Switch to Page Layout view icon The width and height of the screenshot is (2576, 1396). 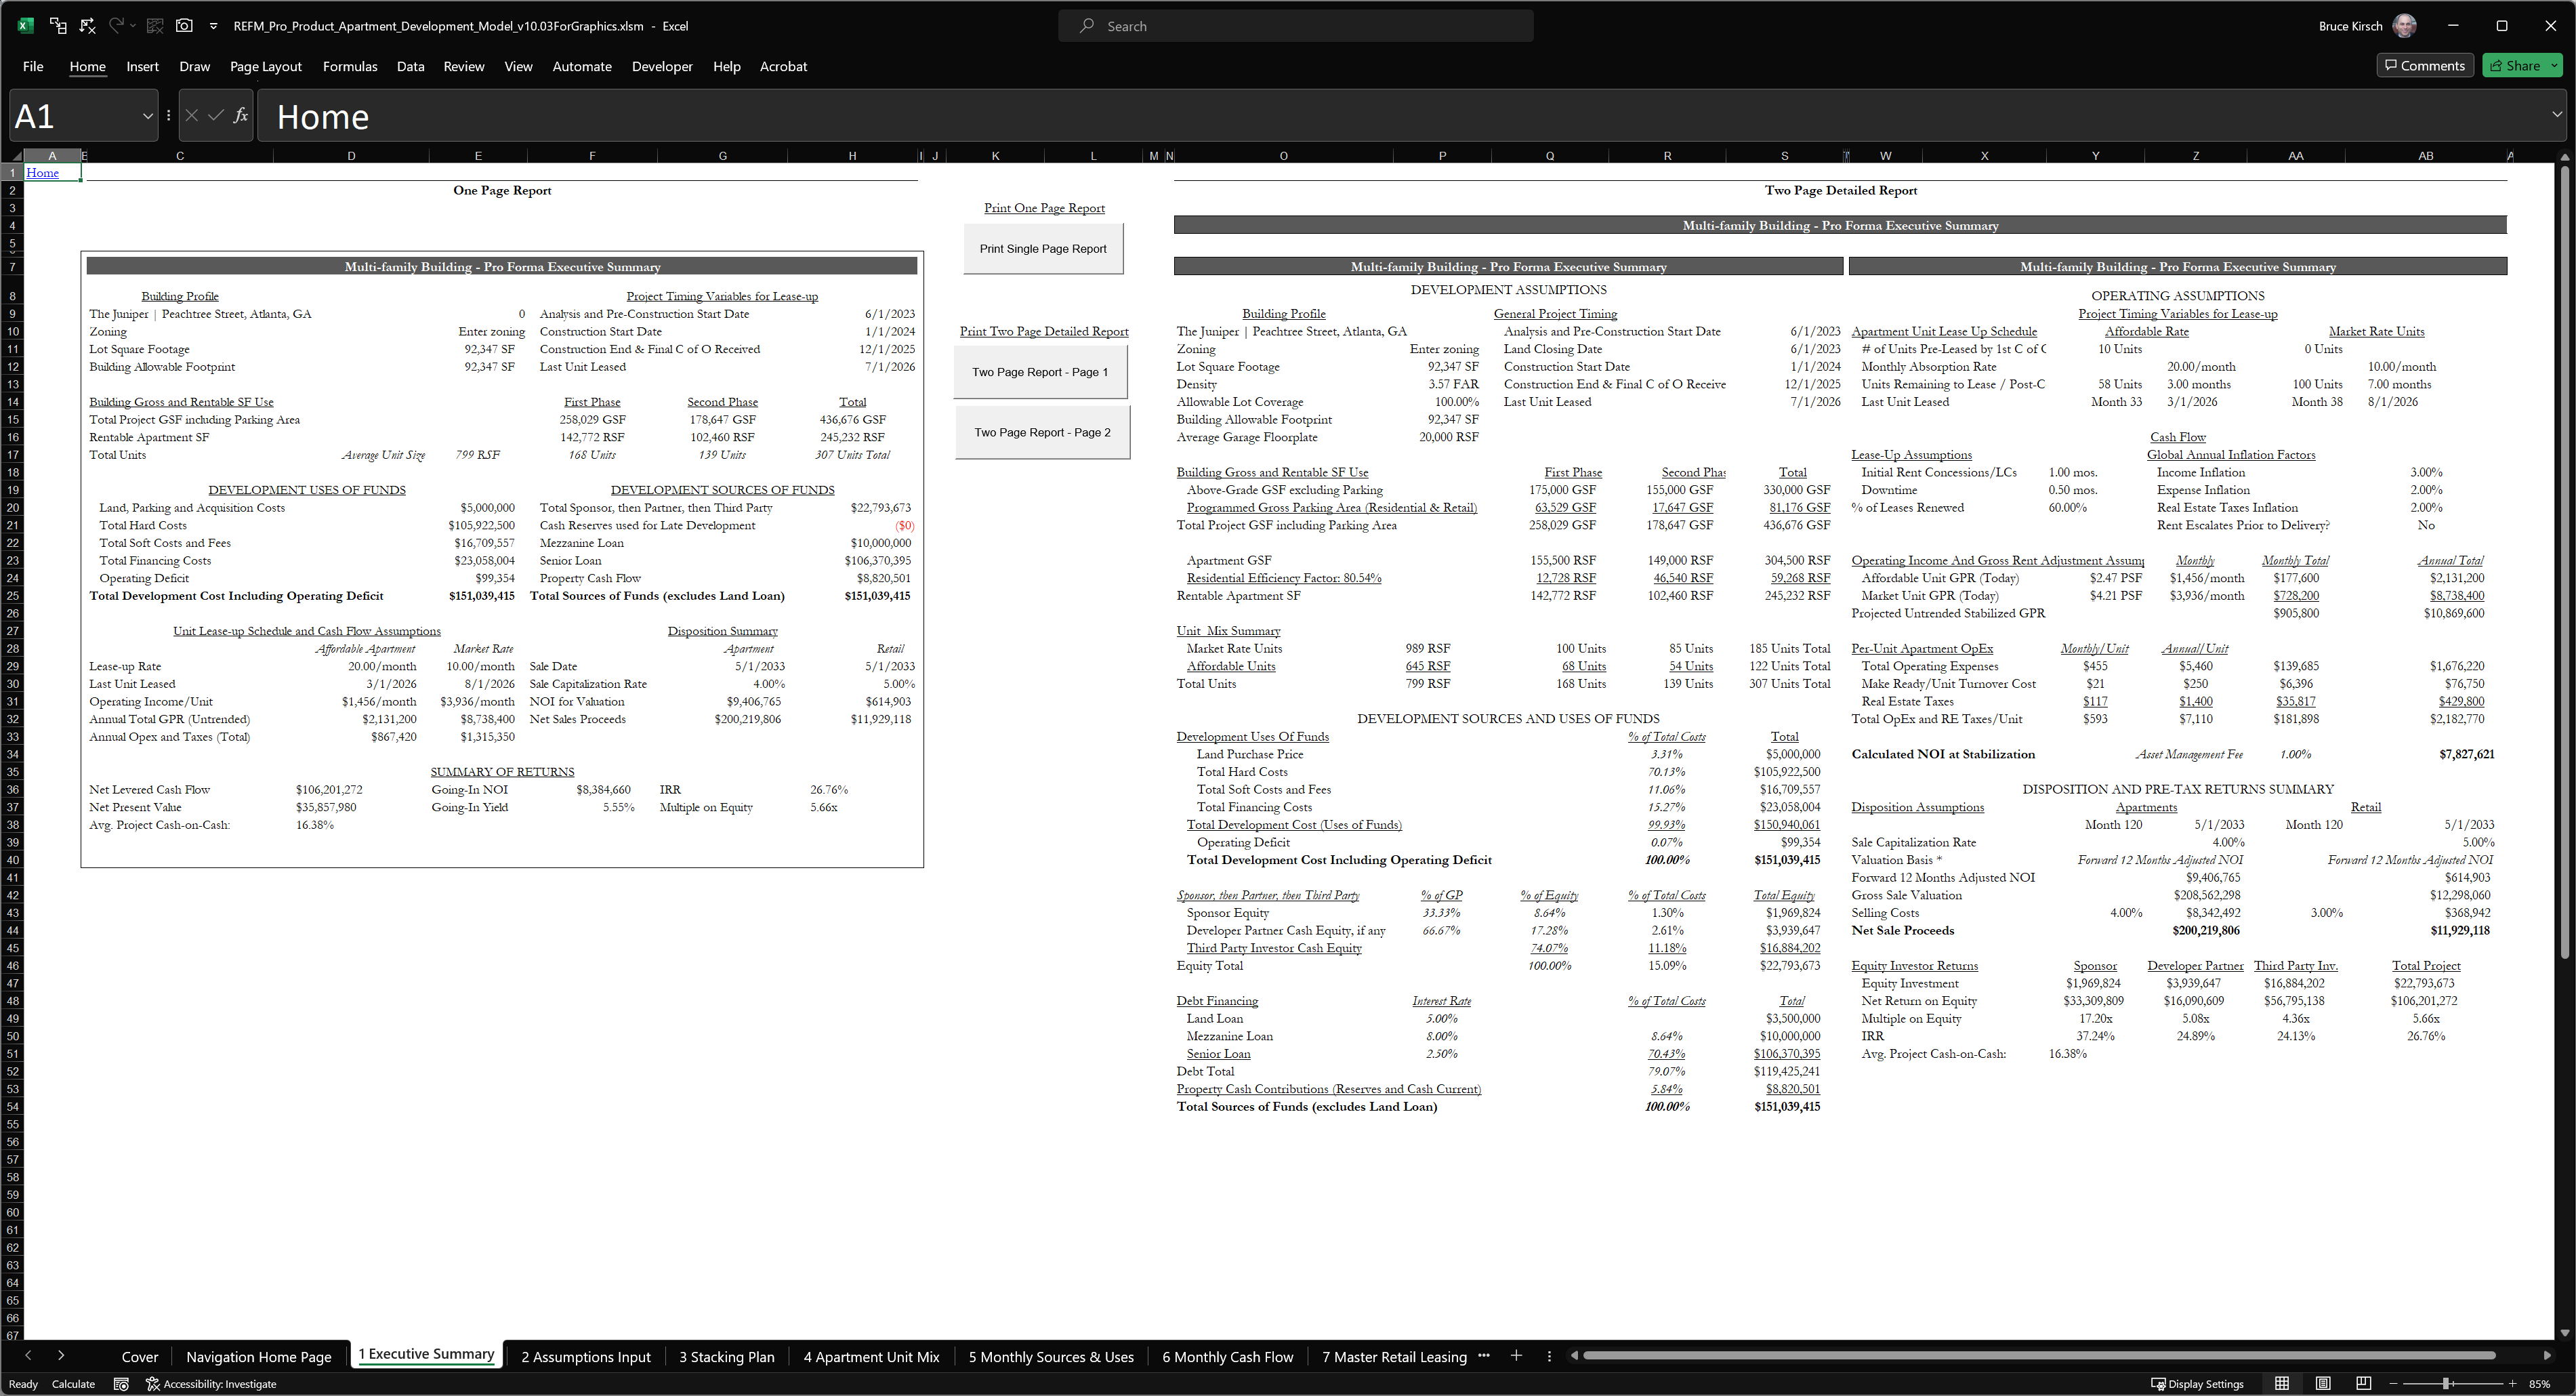coord(2322,1384)
